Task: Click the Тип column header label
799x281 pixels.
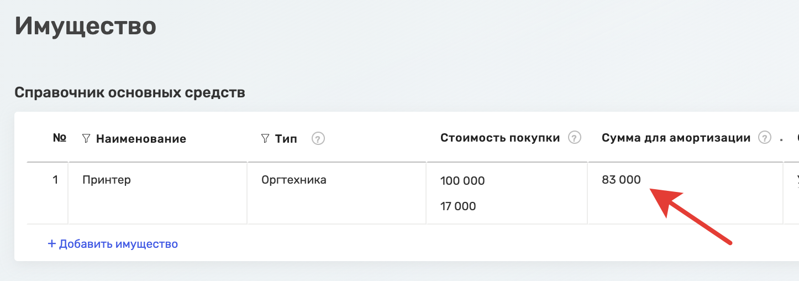Action: click(286, 139)
